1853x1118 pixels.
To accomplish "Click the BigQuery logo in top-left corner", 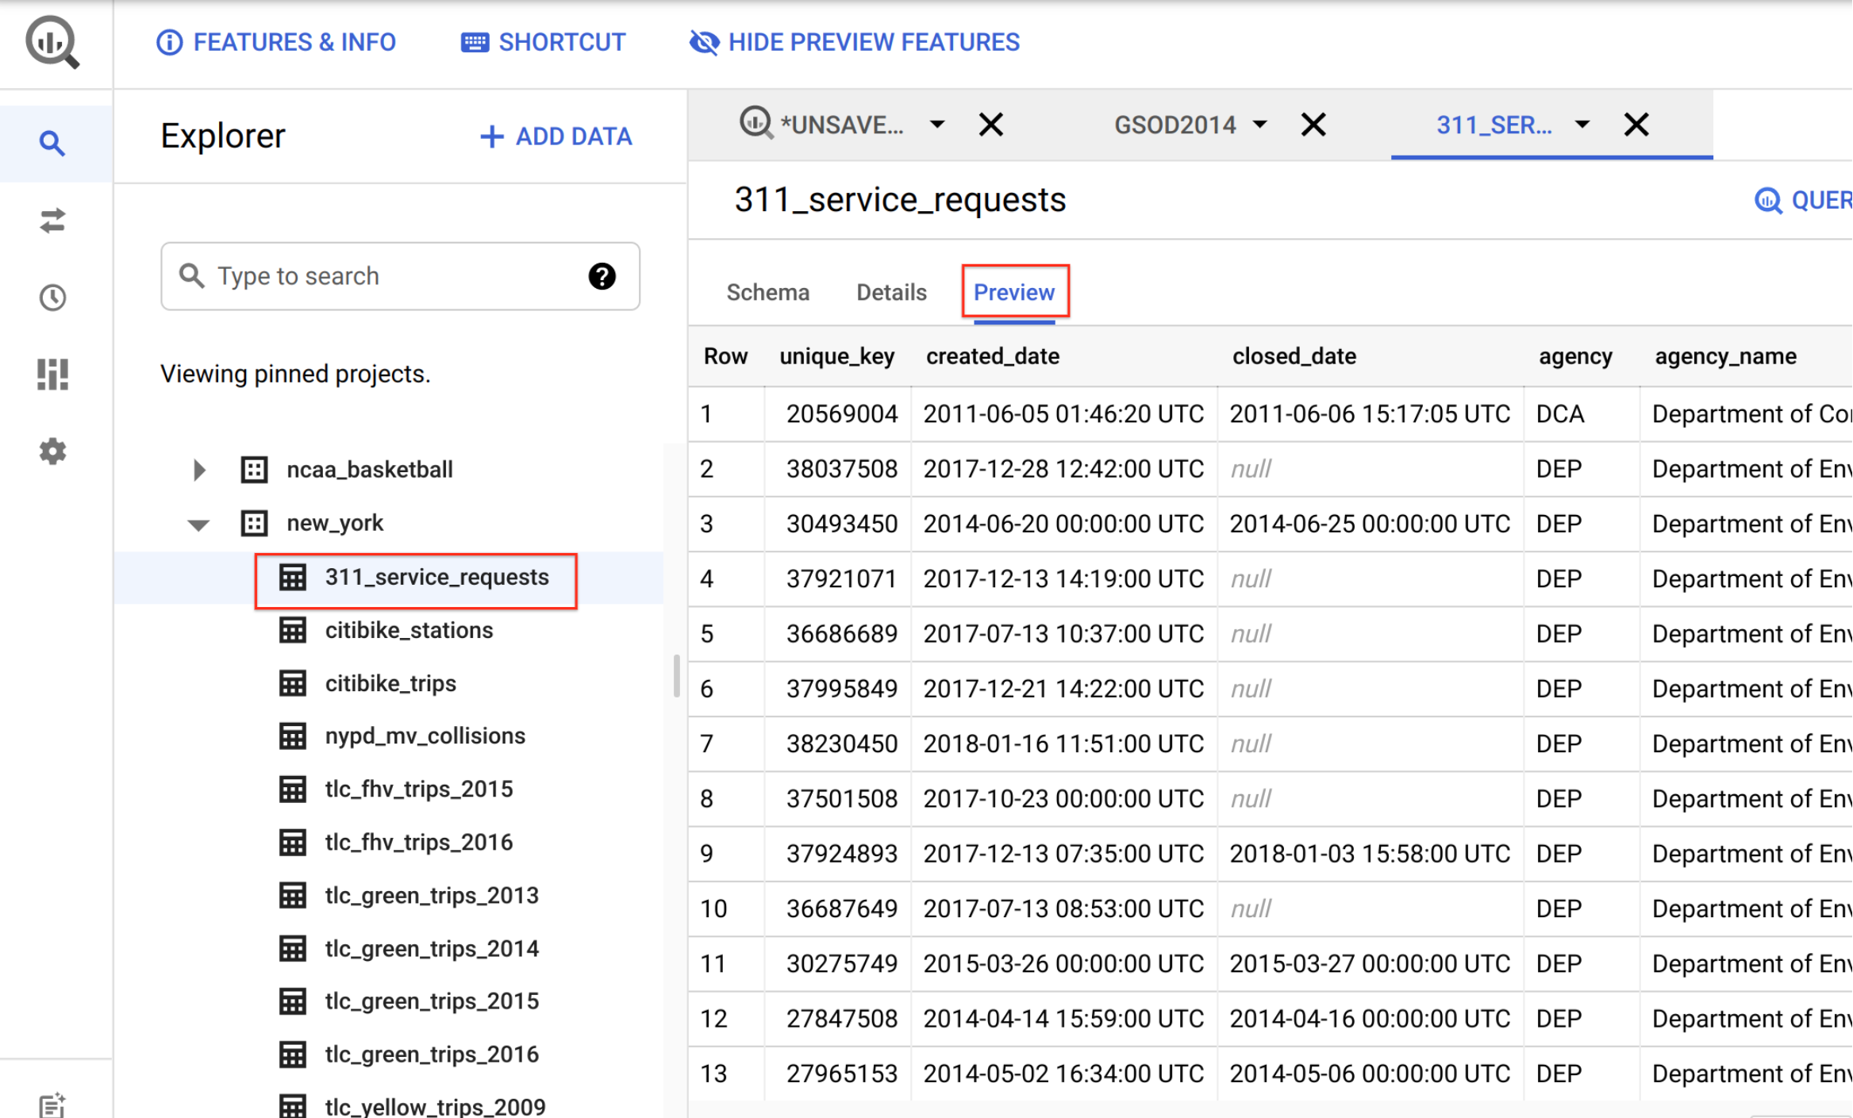I will click(53, 40).
